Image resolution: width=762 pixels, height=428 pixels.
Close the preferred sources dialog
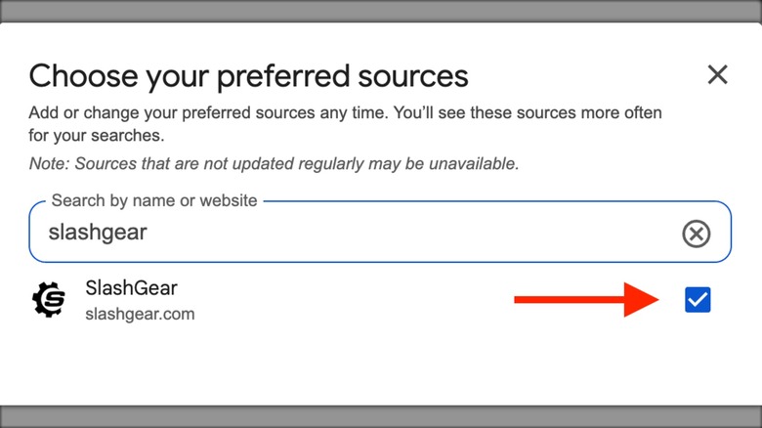coord(718,74)
